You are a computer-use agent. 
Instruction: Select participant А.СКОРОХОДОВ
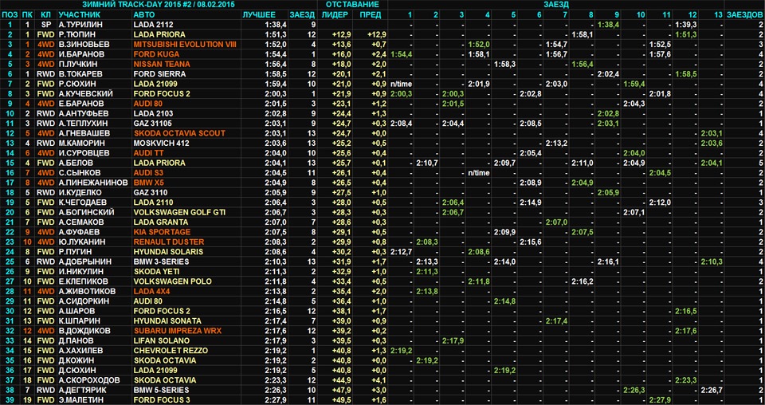(88, 380)
